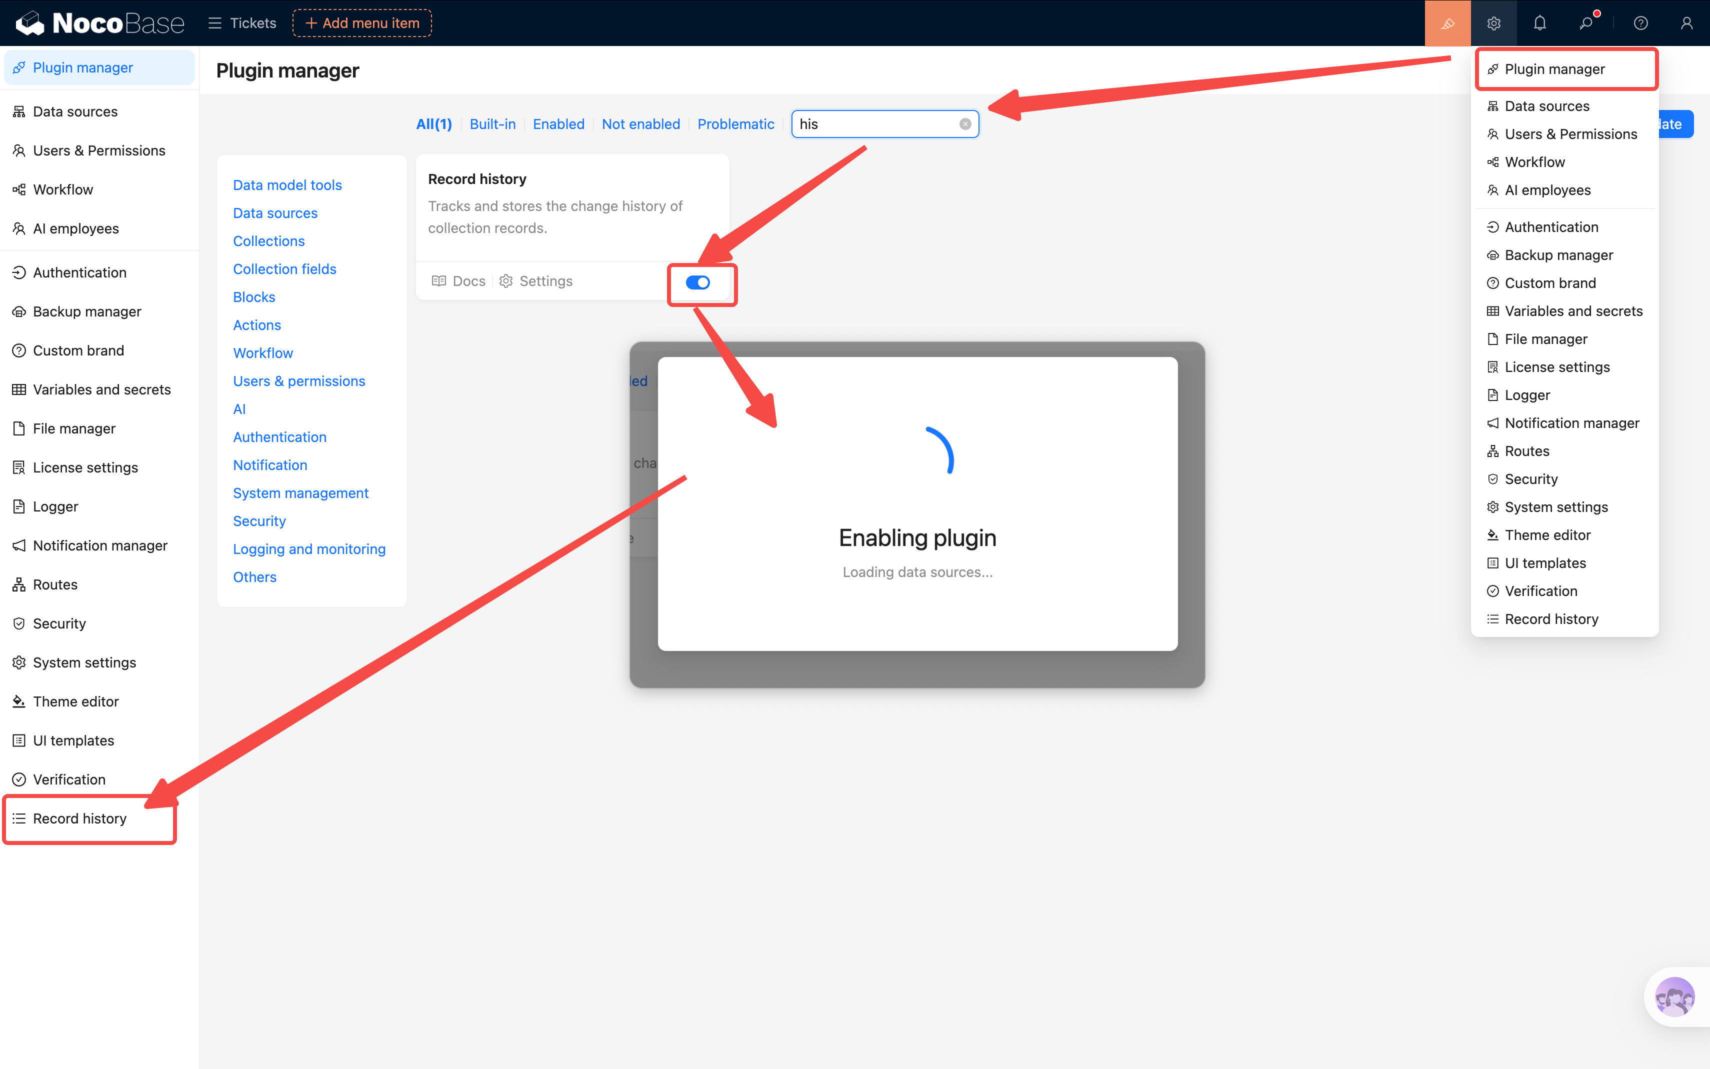Switch to the Enabled filter tab
The image size is (1710, 1069).
(558, 123)
